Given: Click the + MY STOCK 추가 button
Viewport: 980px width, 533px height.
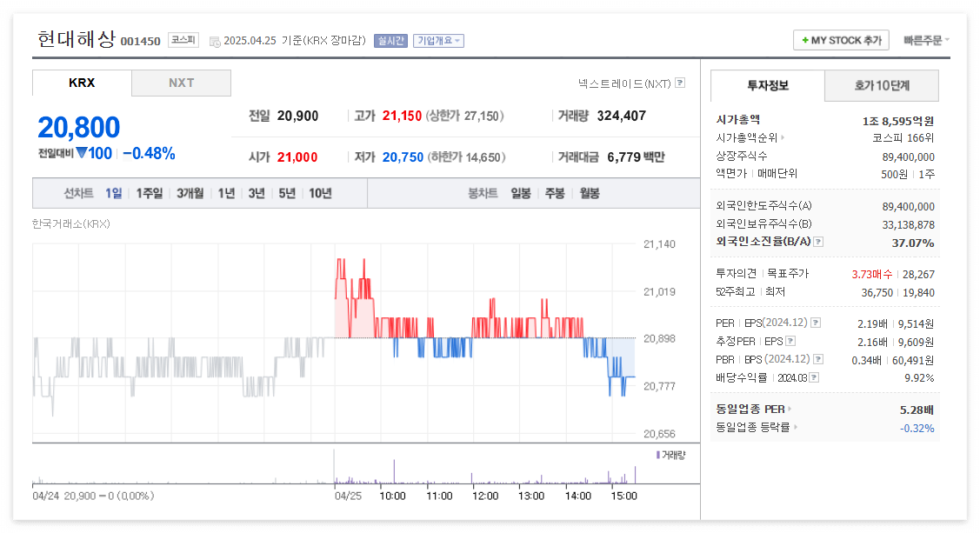Looking at the screenshot, I should point(840,40).
